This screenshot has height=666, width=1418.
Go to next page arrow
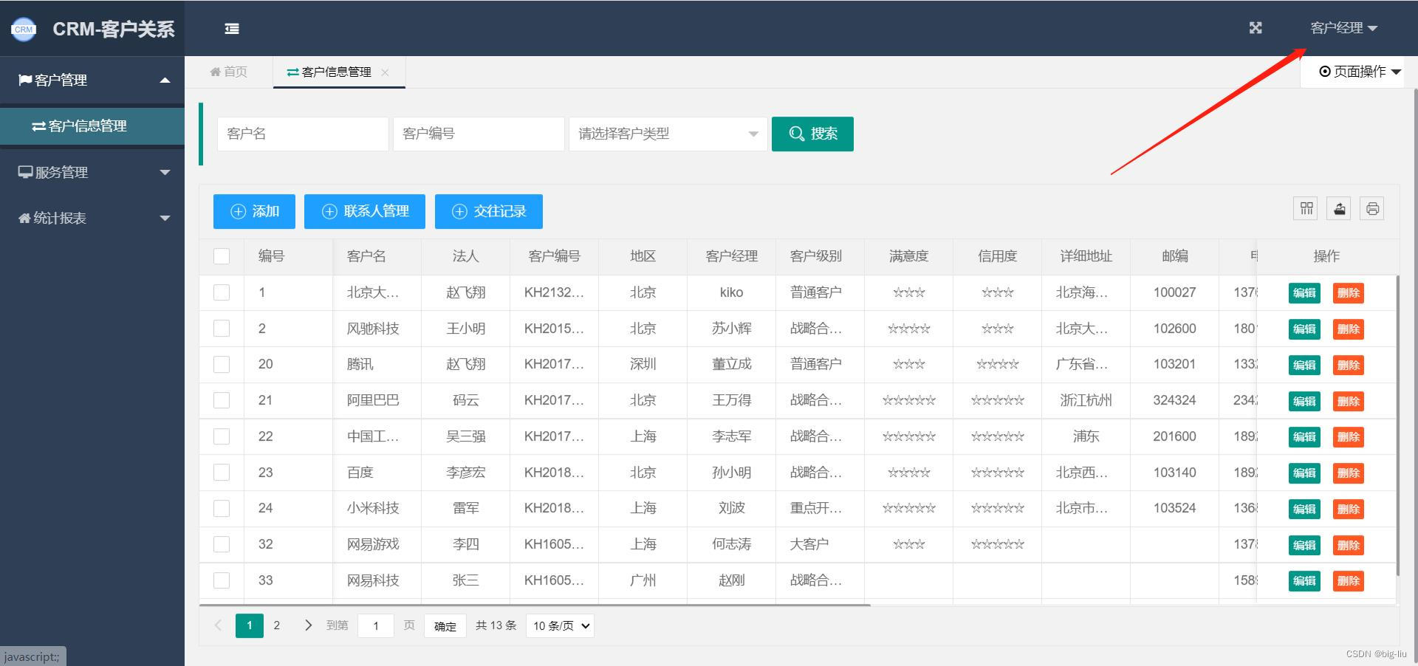pos(308,625)
